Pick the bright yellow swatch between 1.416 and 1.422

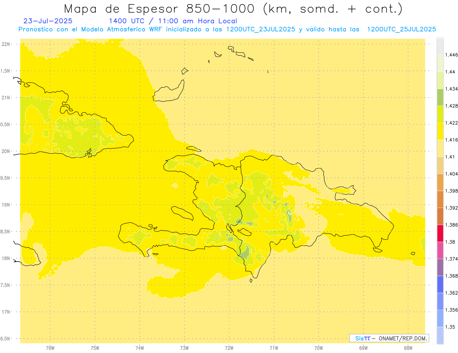pos(440,131)
